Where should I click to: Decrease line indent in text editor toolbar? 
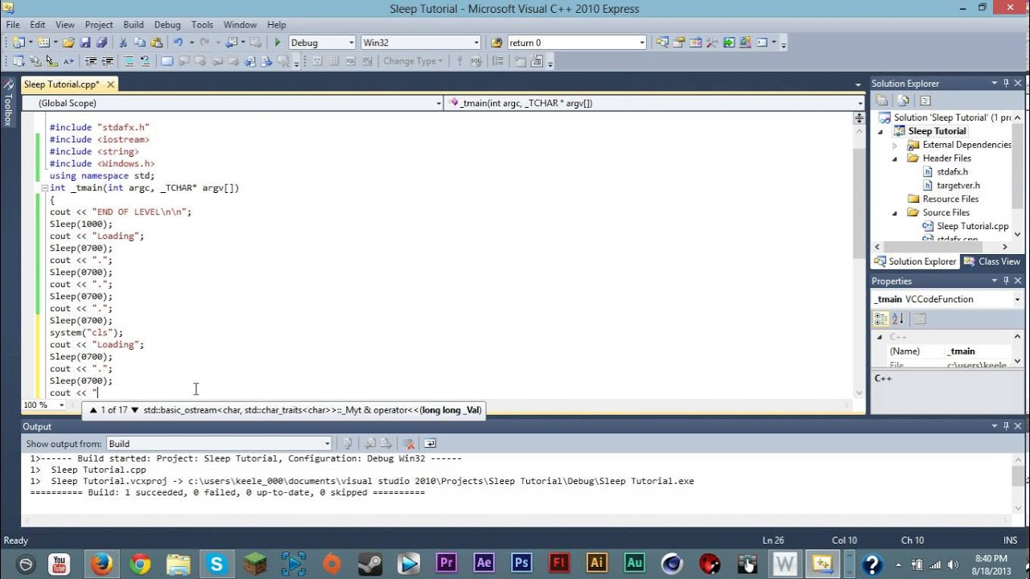[91, 61]
